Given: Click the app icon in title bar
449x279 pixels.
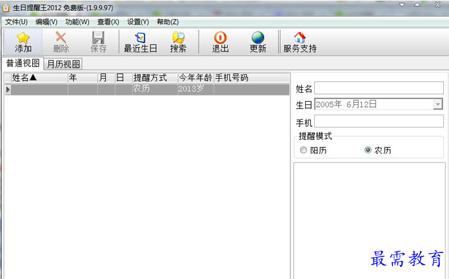Looking at the screenshot, I should 6,8.
